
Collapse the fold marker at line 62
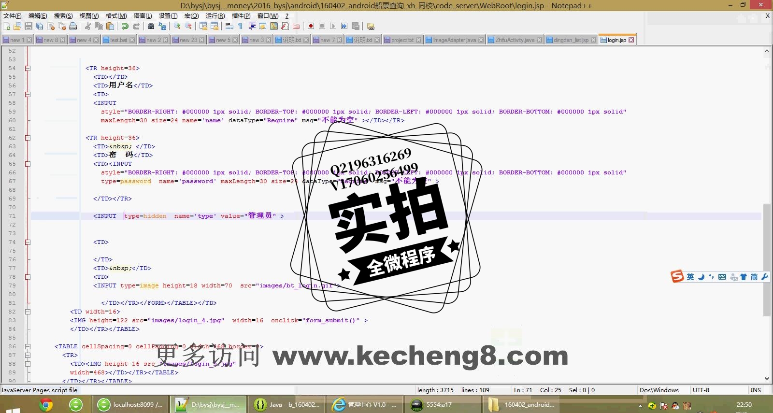tap(28, 138)
